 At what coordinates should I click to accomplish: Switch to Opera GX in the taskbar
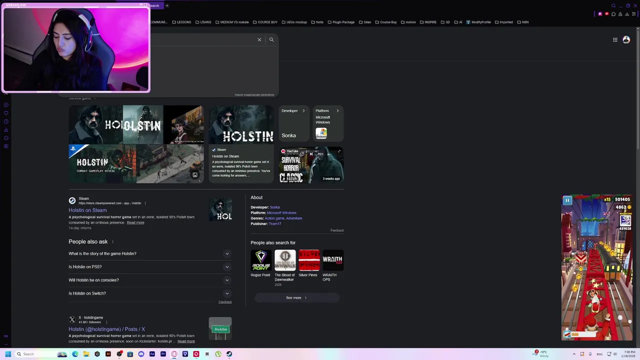coord(174,354)
